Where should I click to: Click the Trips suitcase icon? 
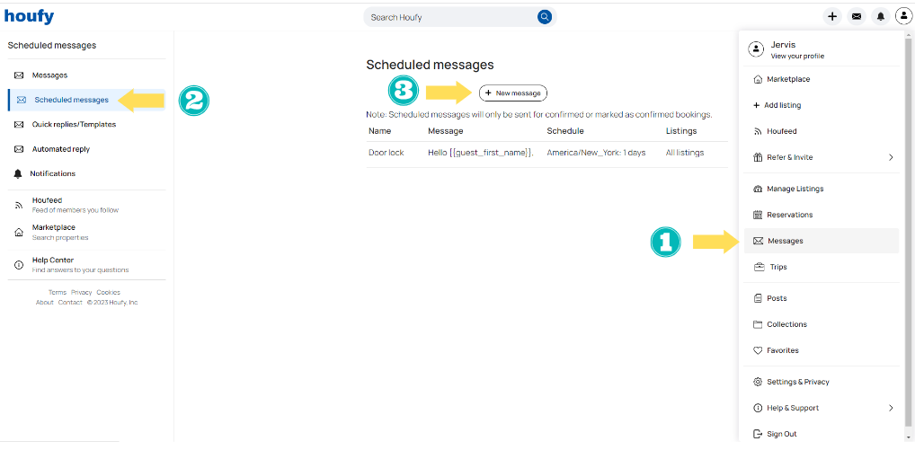click(760, 267)
